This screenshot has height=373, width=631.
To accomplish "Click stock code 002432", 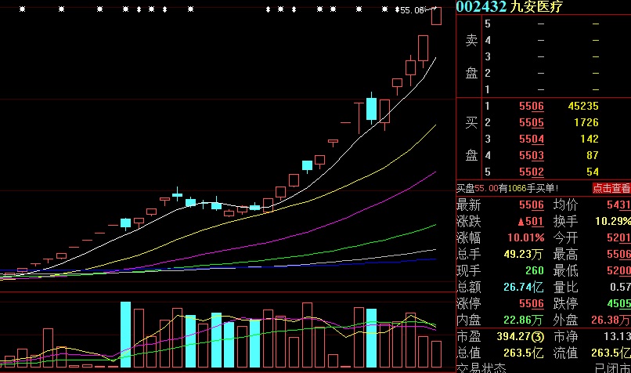I will coord(481,7).
